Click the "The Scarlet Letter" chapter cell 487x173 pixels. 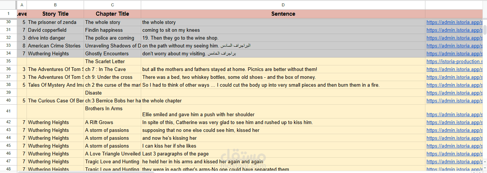pos(105,62)
